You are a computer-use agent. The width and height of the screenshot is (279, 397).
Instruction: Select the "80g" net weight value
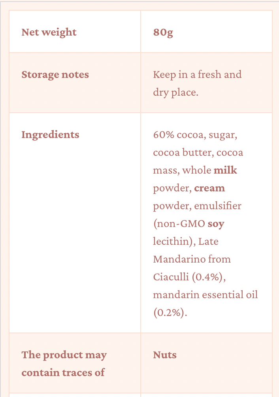point(163,32)
